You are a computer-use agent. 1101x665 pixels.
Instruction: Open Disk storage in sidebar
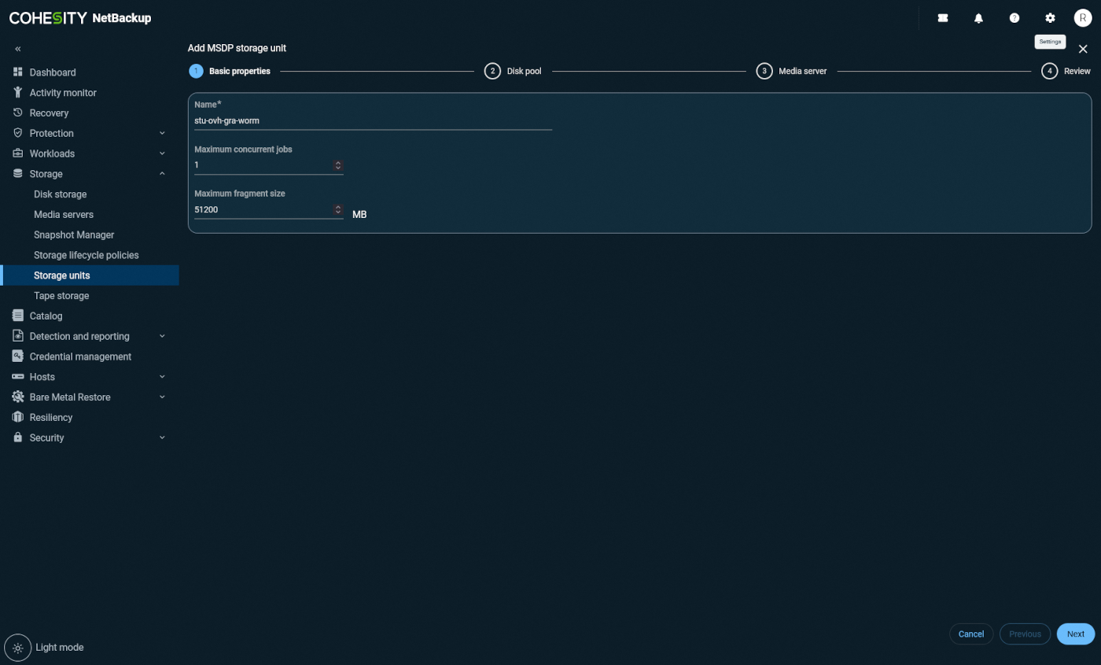61,194
